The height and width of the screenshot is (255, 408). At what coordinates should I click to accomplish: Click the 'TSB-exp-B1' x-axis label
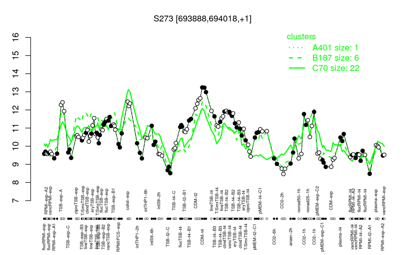coord(113,200)
